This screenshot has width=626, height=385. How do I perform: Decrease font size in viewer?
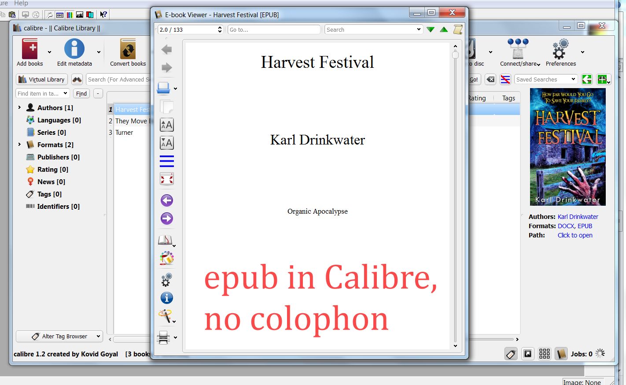click(167, 143)
